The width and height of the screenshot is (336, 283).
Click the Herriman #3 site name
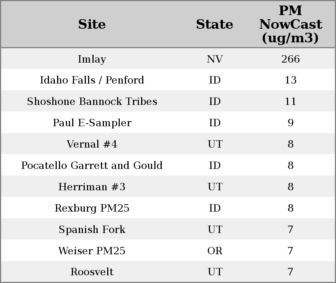[x=92, y=187]
